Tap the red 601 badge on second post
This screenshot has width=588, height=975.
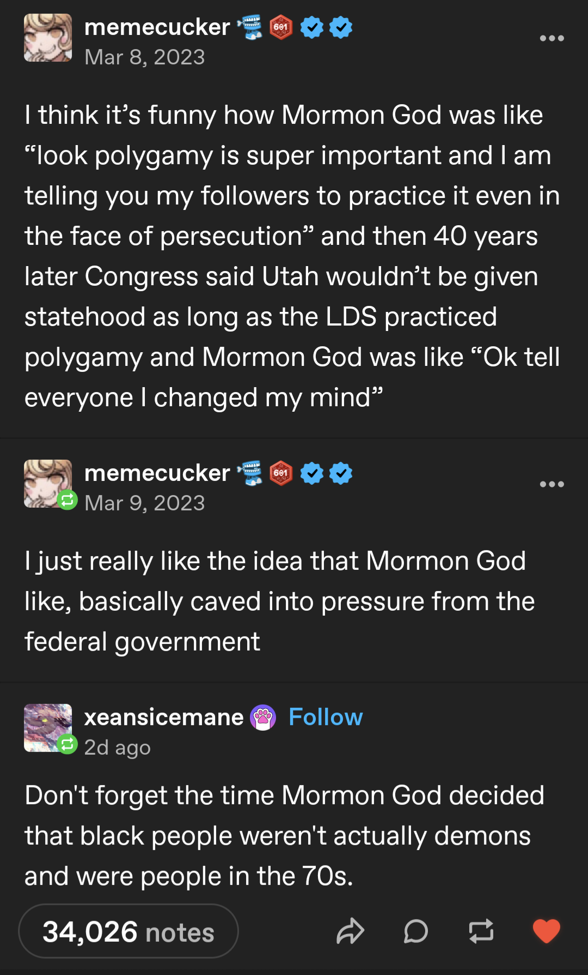pyautogui.click(x=281, y=473)
